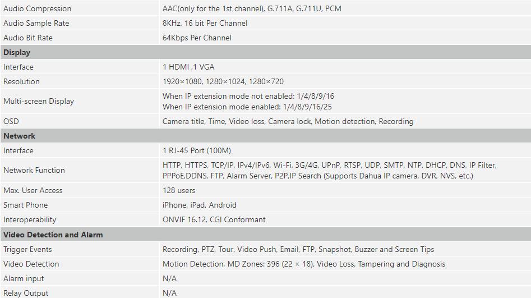Click the Trigger Events label
Screen dimensions: 531x298
[x=27, y=249]
